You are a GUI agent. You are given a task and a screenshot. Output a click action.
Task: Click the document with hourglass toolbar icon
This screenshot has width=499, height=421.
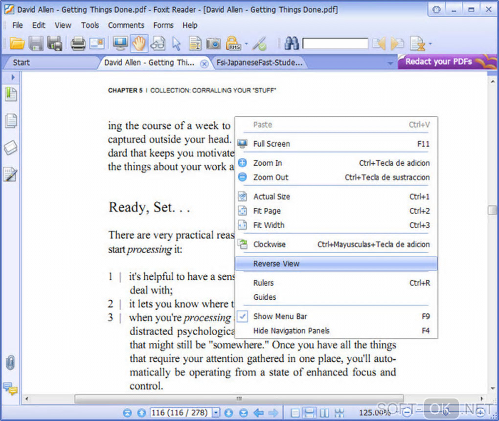click(417, 44)
